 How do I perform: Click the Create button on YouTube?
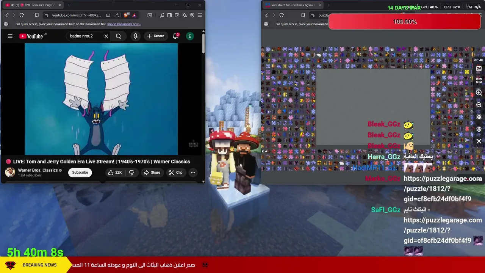[155, 36]
